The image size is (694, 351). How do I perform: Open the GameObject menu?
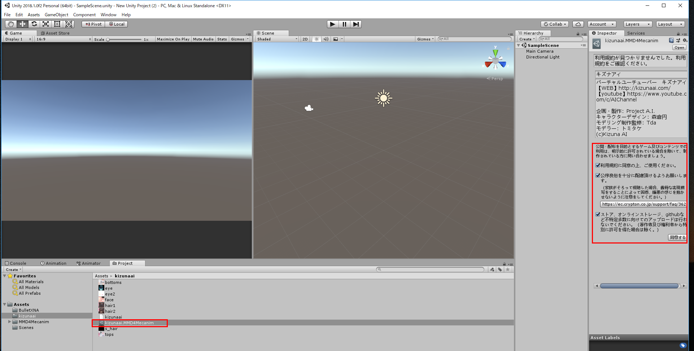[x=56, y=15]
